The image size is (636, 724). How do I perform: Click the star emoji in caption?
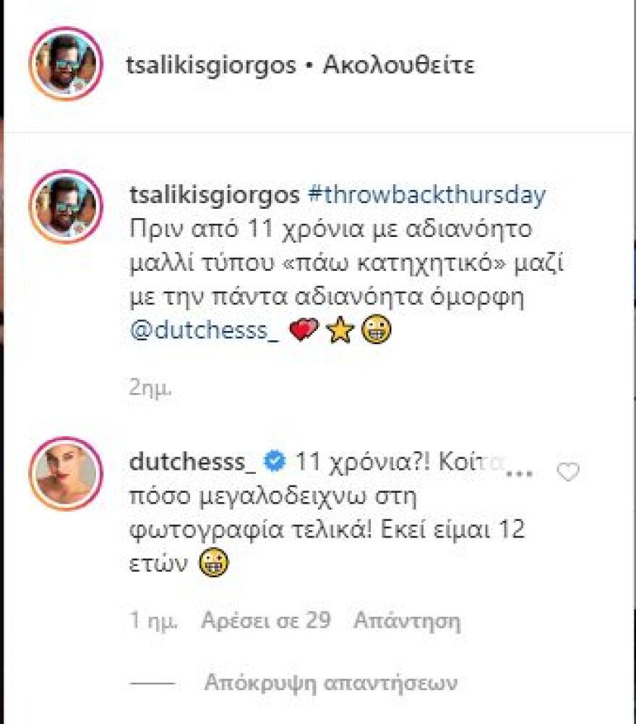tap(340, 329)
